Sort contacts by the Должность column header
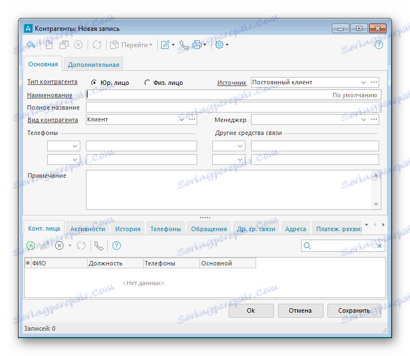 (x=115, y=263)
